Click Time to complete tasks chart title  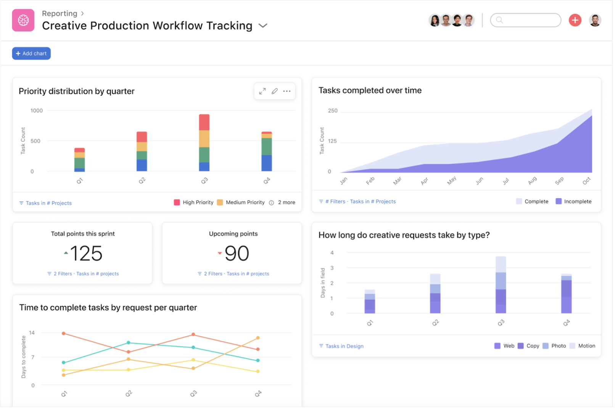[x=108, y=308]
